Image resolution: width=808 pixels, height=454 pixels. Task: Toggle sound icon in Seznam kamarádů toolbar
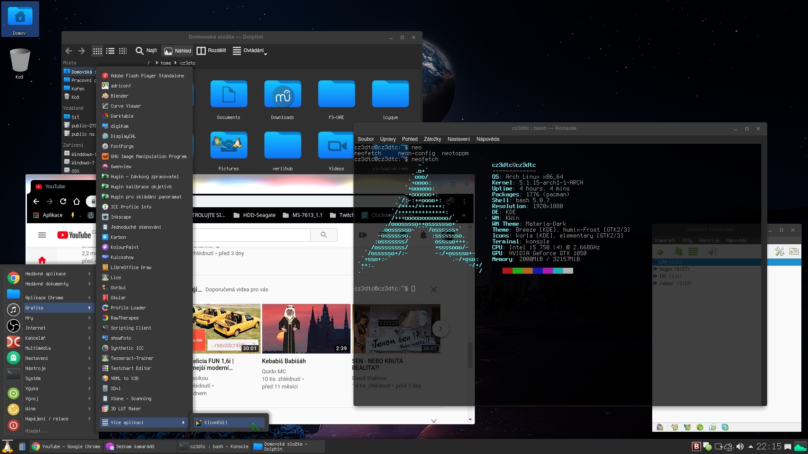click(x=712, y=251)
